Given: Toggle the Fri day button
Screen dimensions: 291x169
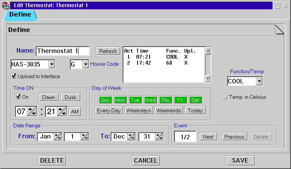Looking at the screenshot, I should coord(180,100).
